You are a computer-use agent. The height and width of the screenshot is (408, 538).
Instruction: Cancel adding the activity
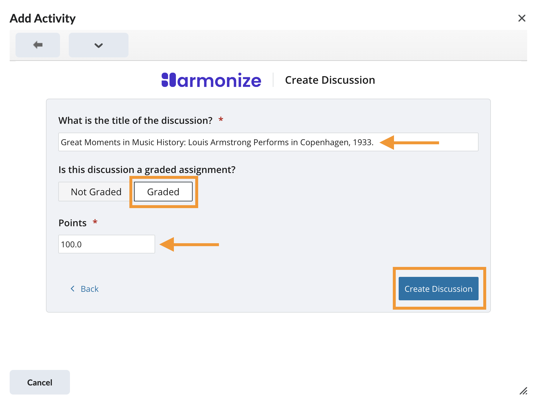coord(40,382)
